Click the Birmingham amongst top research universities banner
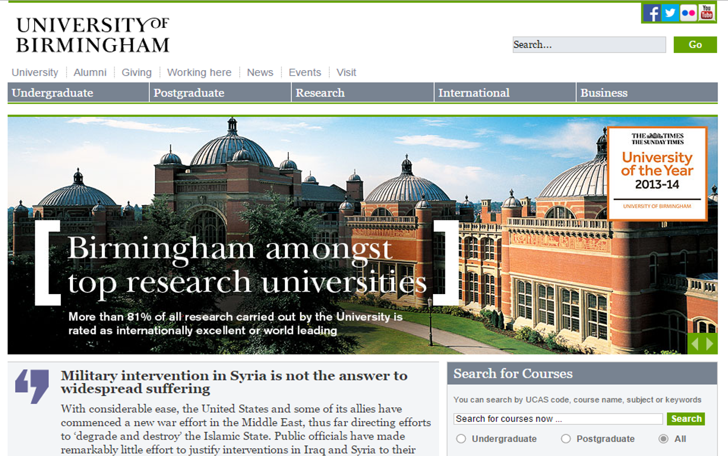The image size is (728, 456). coord(247,265)
